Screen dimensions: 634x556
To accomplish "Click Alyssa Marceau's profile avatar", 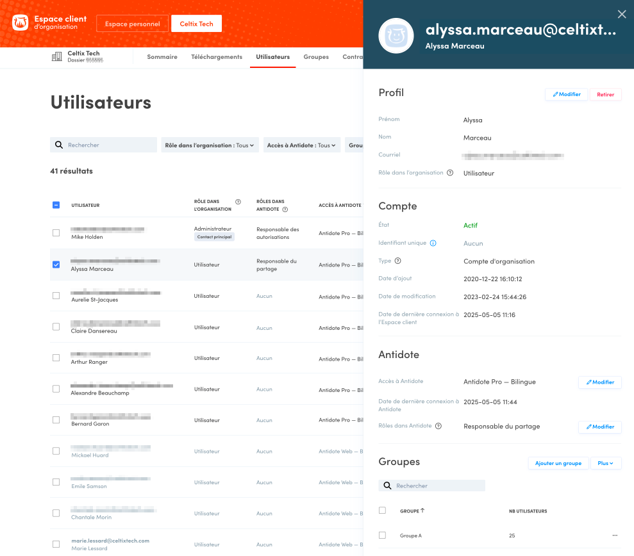I will pyautogui.click(x=396, y=35).
